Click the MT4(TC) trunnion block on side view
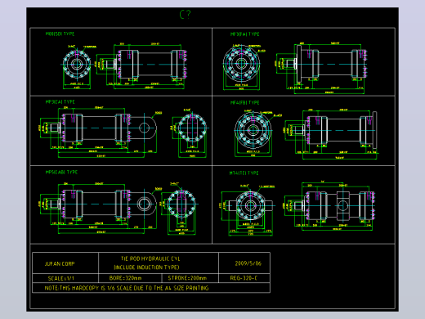 tap(342, 206)
